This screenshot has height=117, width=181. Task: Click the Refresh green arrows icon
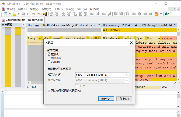(167, 14)
